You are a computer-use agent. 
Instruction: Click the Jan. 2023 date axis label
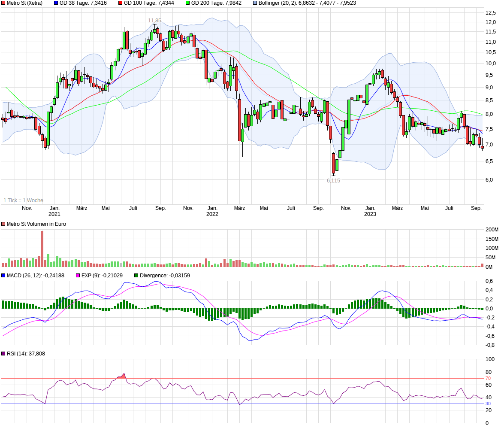pyautogui.click(x=370, y=211)
